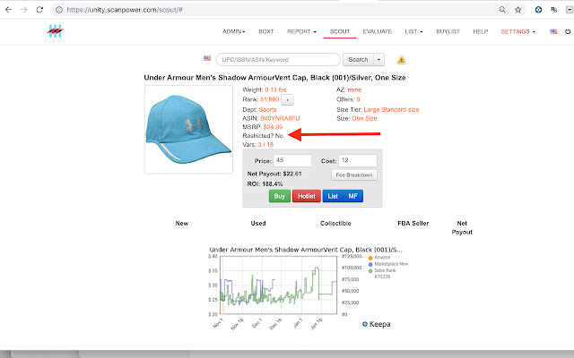Click the blue MF button
574x358 pixels.
click(x=352, y=196)
